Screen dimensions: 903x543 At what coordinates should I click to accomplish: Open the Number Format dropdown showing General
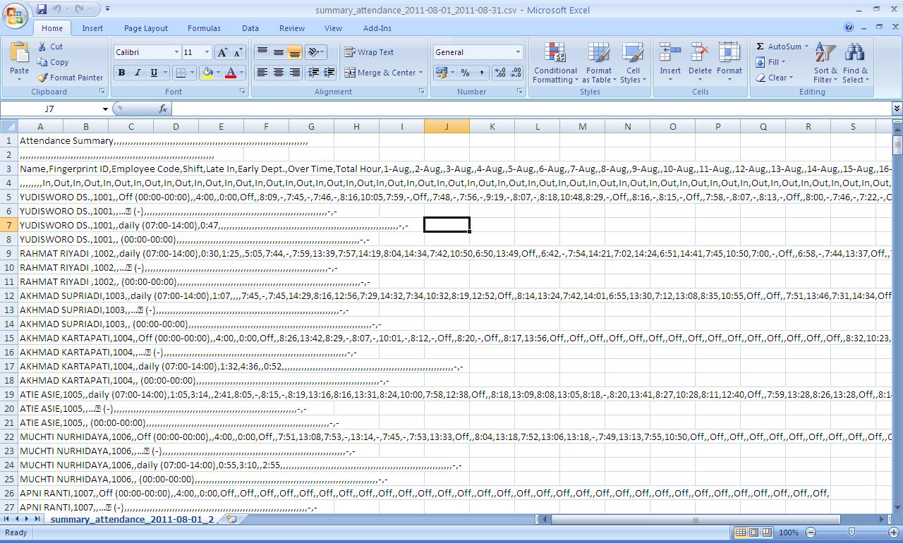(478, 51)
